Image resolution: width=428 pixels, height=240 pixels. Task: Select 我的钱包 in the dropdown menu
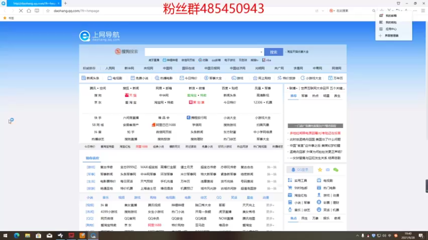click(391, 22)
